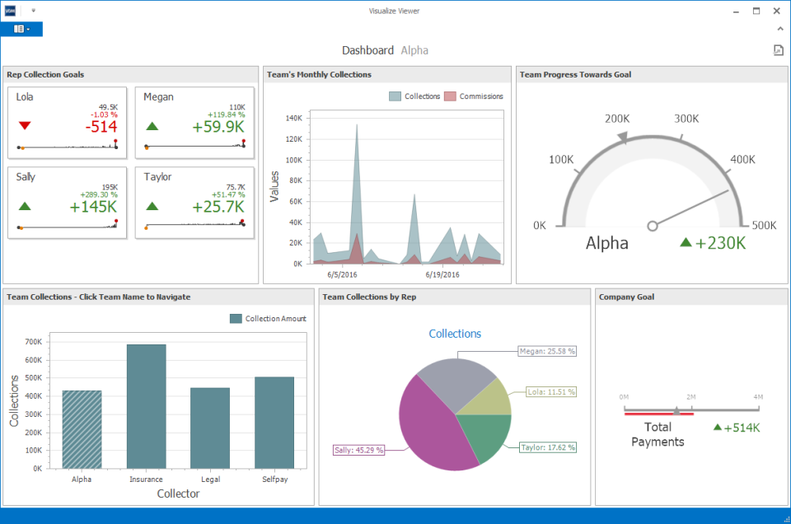791x524 pixels.
Task: Open the Export to document icon
Action: pyautogui.click(x=778, y=50)
